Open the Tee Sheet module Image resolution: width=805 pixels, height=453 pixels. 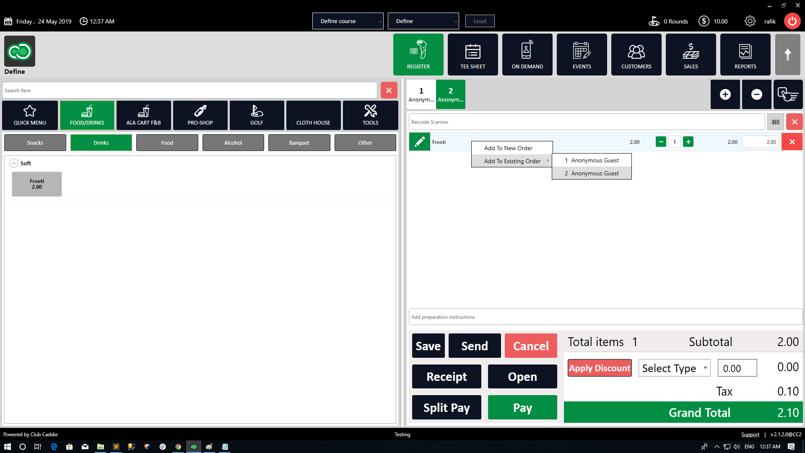(x=473, y=55)
